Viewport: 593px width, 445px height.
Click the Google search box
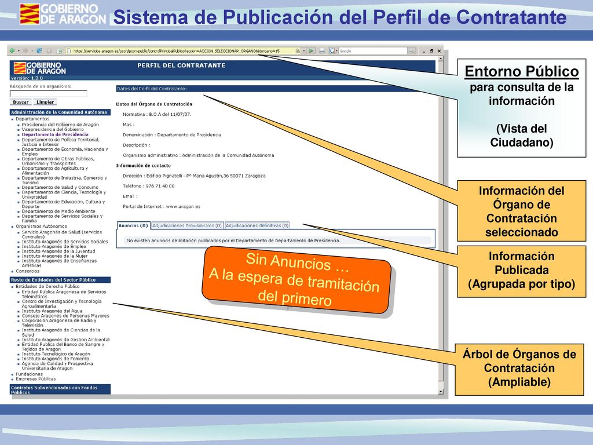(373, 51)
